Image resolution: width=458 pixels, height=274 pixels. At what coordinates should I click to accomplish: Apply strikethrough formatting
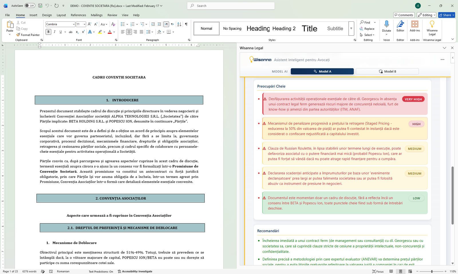pos(70,32)
